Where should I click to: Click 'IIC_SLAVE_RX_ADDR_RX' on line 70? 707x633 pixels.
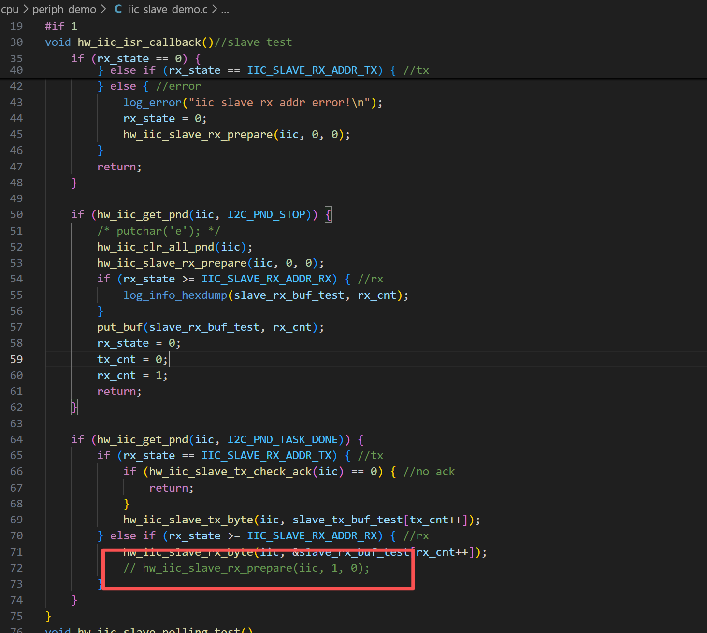click(312, 535)
